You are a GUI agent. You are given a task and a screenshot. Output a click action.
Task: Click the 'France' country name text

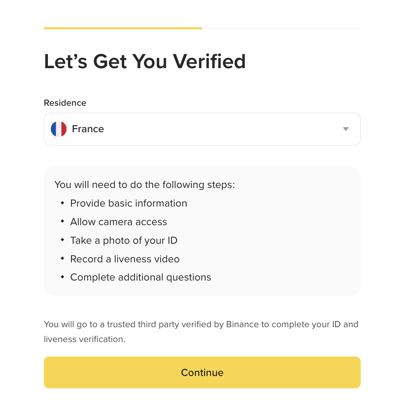[88, 129]
